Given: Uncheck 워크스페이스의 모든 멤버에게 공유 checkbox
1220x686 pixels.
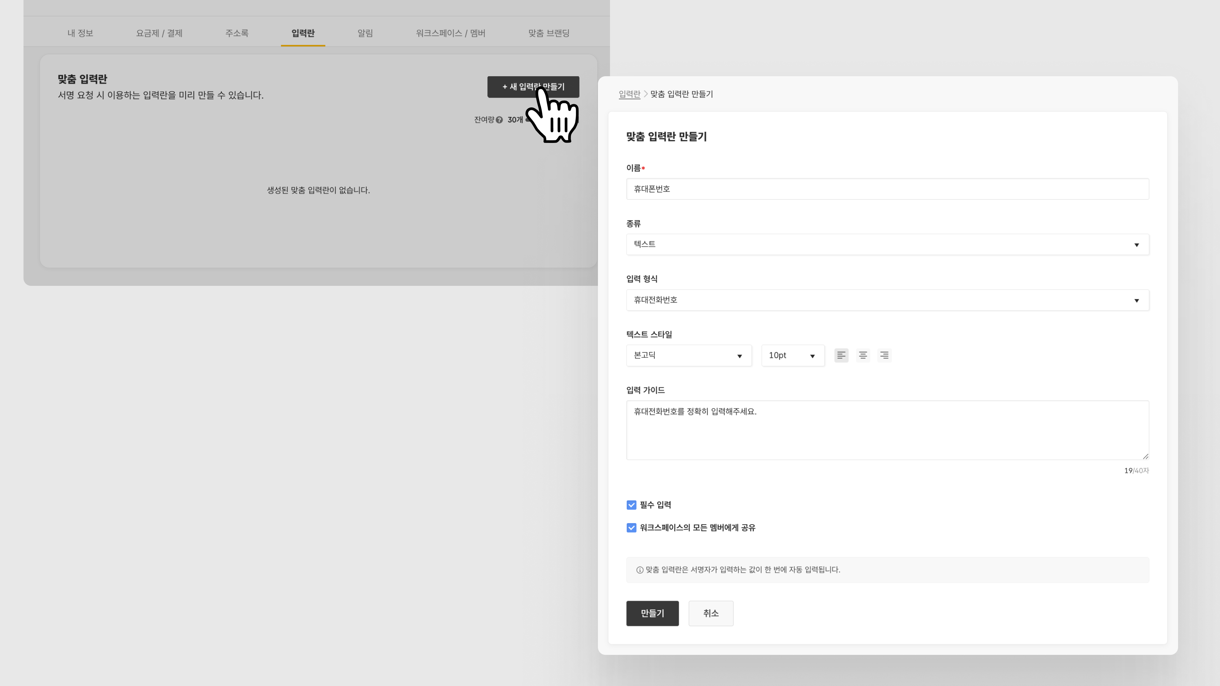Looking at the screenshot, I should (631, 528).
